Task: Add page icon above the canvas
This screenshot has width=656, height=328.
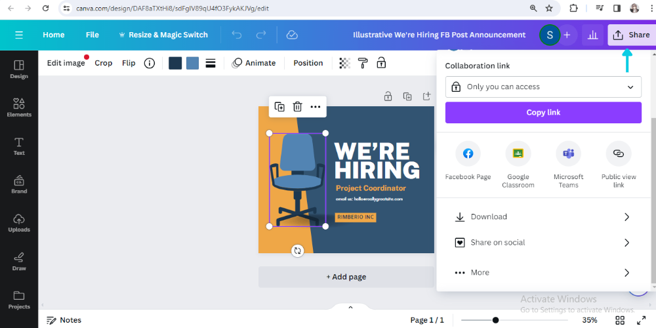Action: [x=426, y=96]
